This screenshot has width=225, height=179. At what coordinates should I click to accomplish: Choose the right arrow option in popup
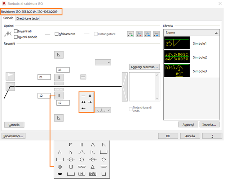(x=90, y=102)
